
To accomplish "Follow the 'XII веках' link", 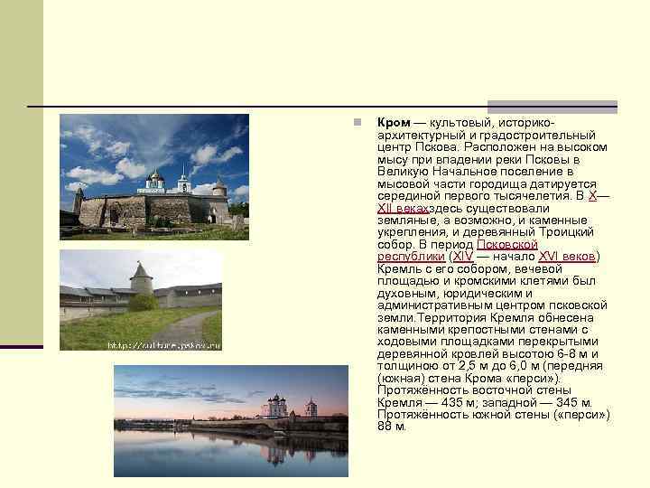I will pyautogui.click(x=403, y=209).
